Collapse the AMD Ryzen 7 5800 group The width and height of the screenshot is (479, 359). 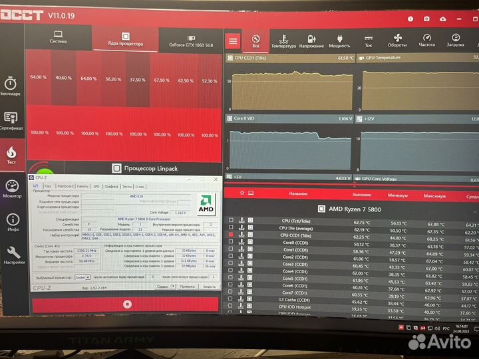[475, 212]
